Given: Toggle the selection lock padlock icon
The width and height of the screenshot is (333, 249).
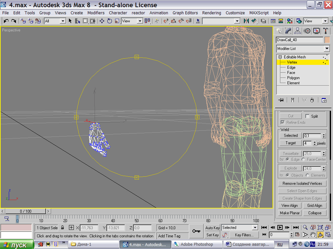Looking at the screenshot, I should click(62, 228).
